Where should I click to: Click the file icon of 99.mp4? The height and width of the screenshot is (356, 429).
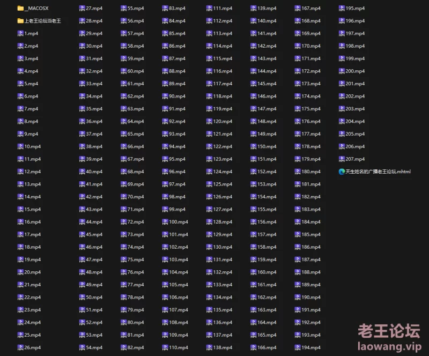[x=165, y=209]
